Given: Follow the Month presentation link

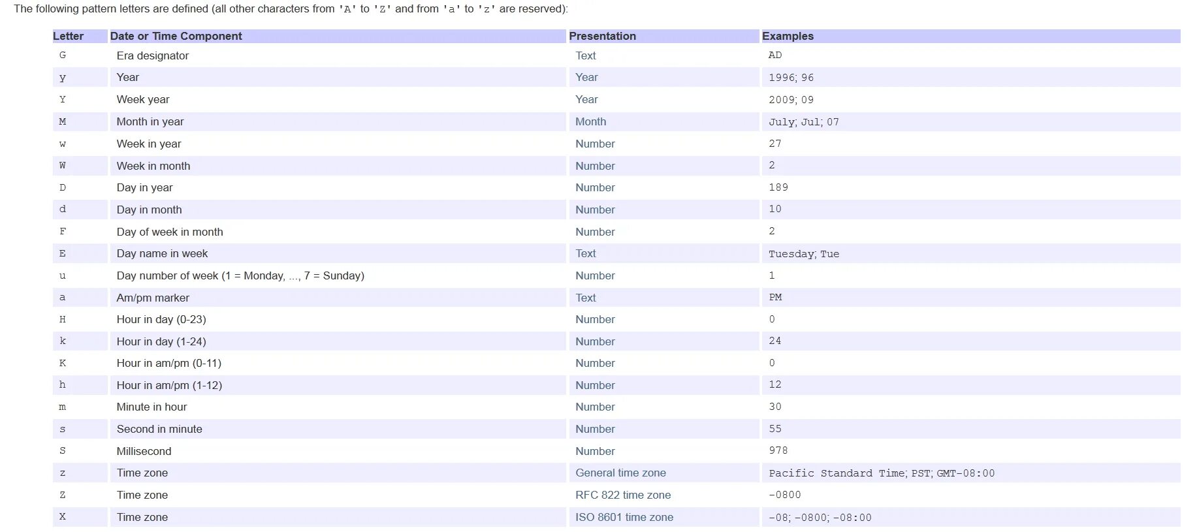Looking at the screenshot, I should pos(590,121).
